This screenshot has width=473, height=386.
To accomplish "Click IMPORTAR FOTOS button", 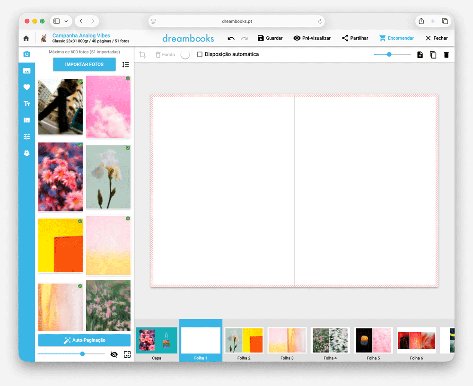I will [84, 64].
